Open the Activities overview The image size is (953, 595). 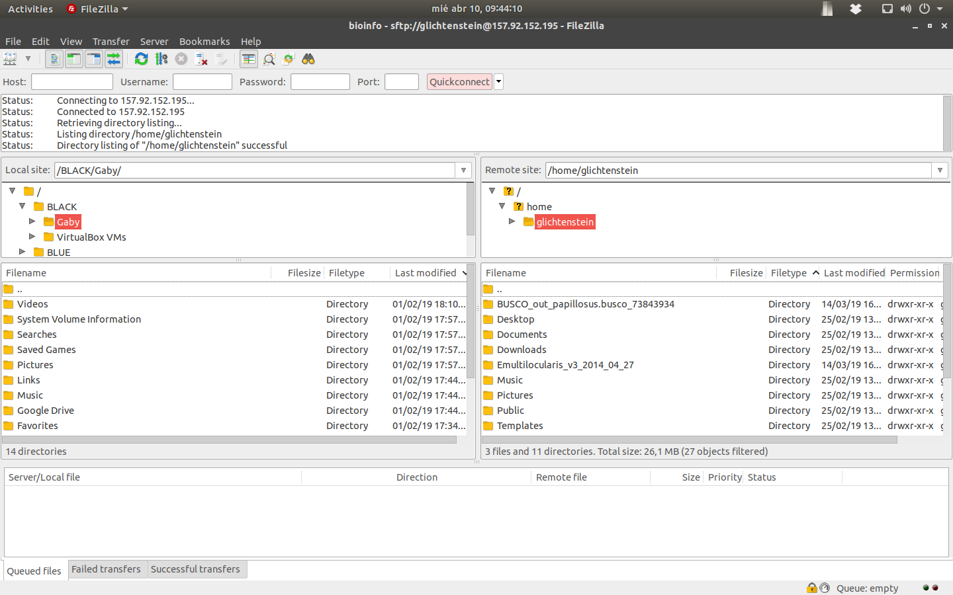click(30, 9)
